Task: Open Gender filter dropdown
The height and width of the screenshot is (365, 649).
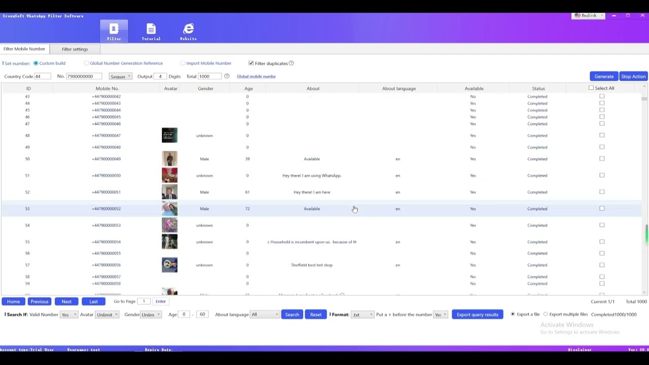Action: [151, 315]
